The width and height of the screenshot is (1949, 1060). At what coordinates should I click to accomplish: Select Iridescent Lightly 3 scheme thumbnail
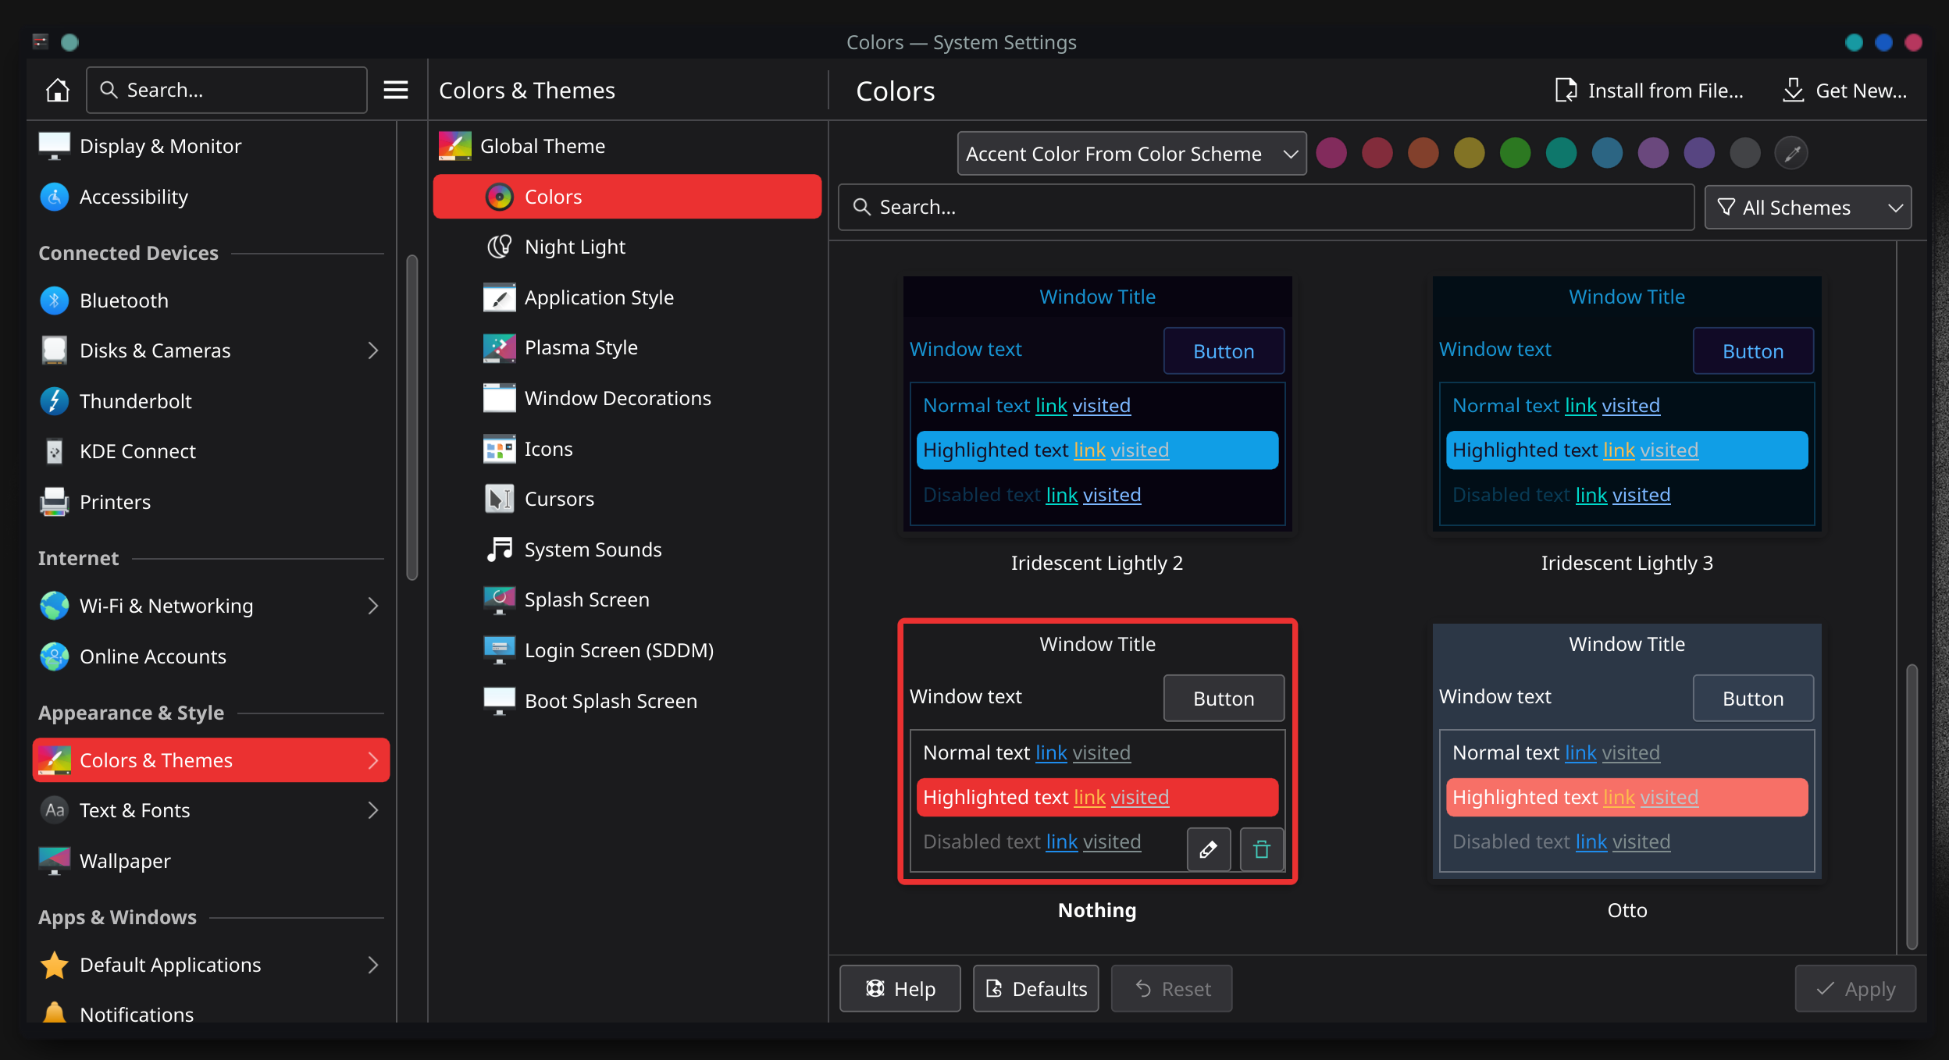(x=1627, y=404)
